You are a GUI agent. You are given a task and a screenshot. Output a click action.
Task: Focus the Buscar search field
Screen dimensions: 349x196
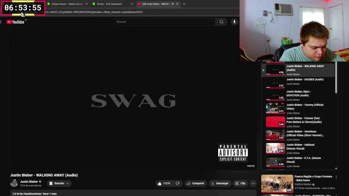tap(164, 22)
